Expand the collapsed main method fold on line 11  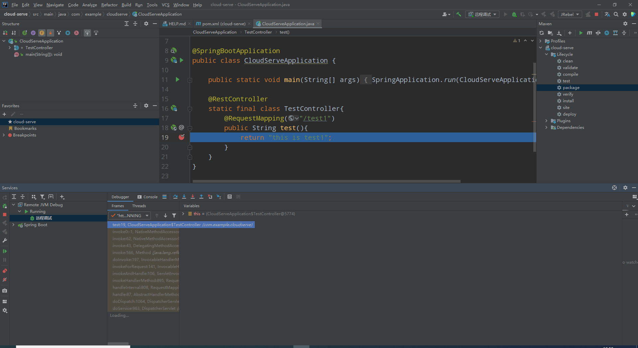(x=190, y=80)
